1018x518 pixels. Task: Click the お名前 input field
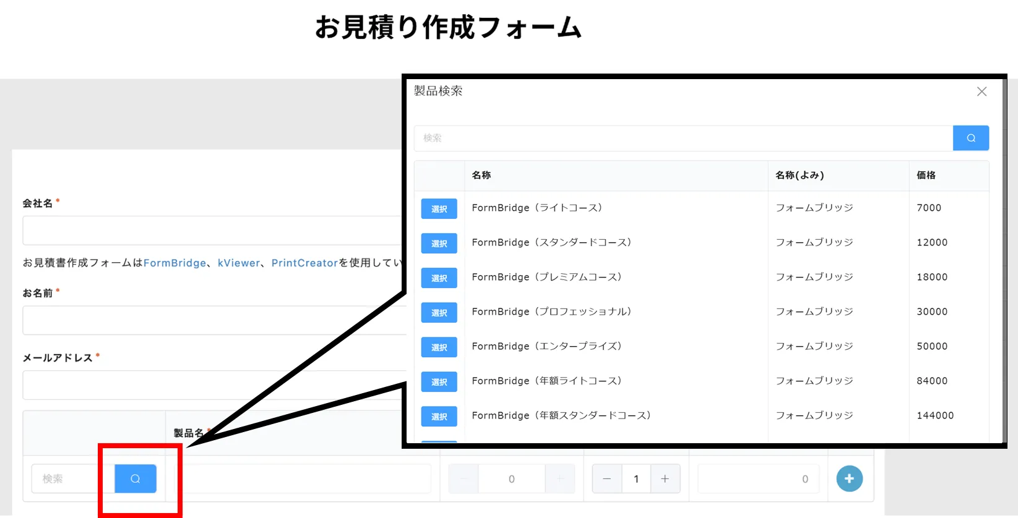(x=214, y=320)
